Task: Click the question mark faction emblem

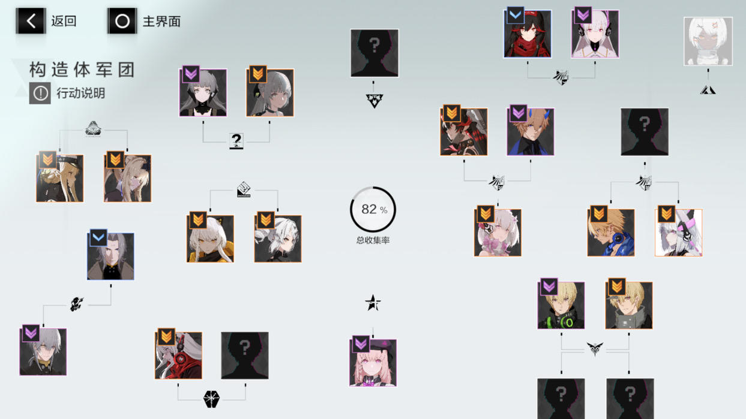Action: tap(236, 141)
